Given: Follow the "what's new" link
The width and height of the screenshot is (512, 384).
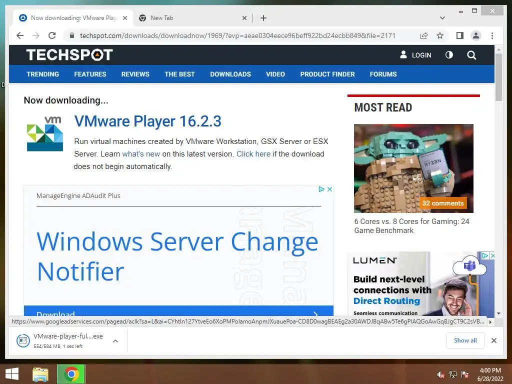Looking at the screenshot, I should click(141, 154).
